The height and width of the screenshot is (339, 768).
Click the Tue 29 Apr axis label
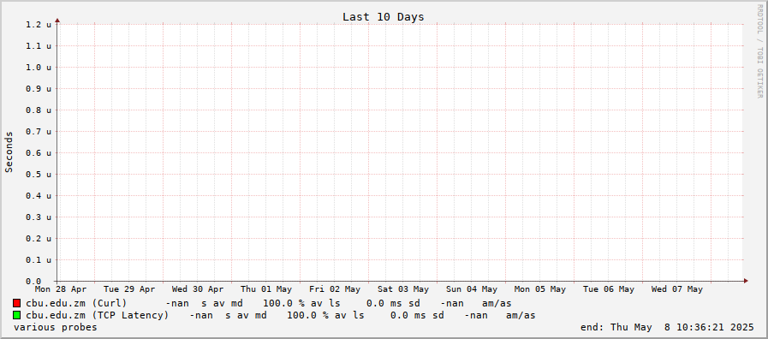point(129,289)
